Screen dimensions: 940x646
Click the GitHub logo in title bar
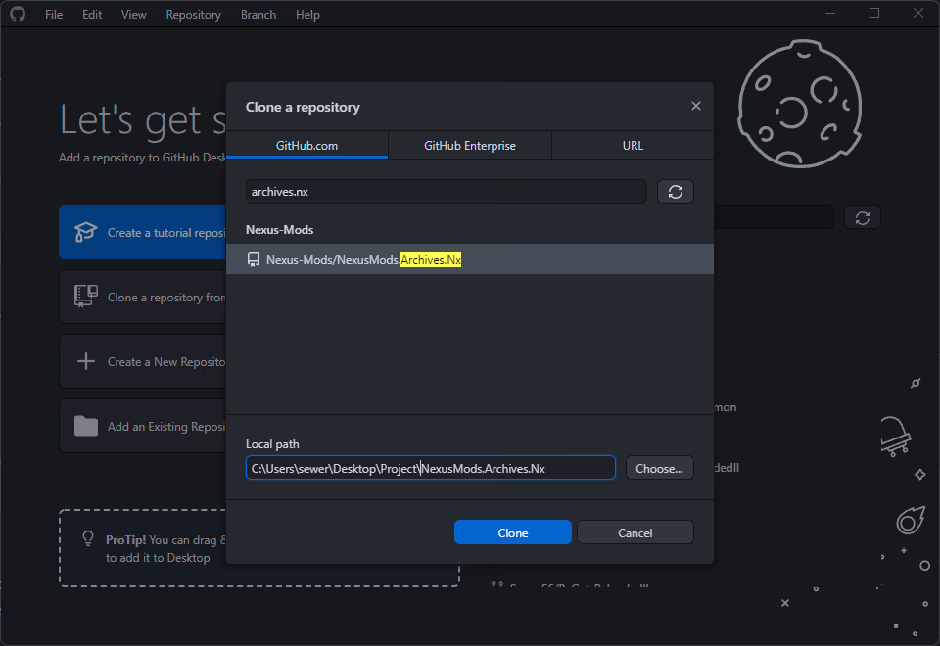18,15
